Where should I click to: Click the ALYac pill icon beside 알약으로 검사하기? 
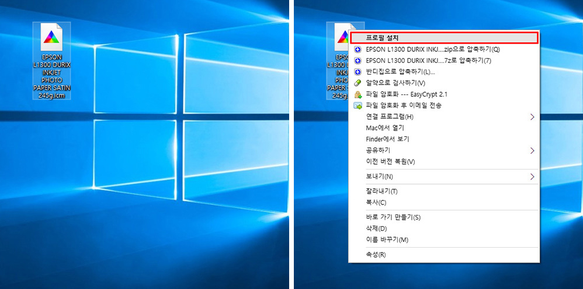[358, 83]
